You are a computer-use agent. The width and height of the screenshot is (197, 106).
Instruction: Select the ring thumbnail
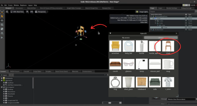pos(115,82)
